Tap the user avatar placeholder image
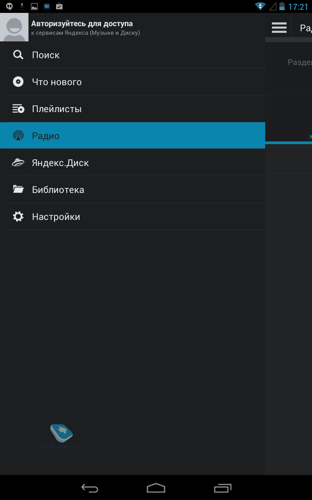The width and height of the screenshot is (312, 500). (x=14, y=27)
